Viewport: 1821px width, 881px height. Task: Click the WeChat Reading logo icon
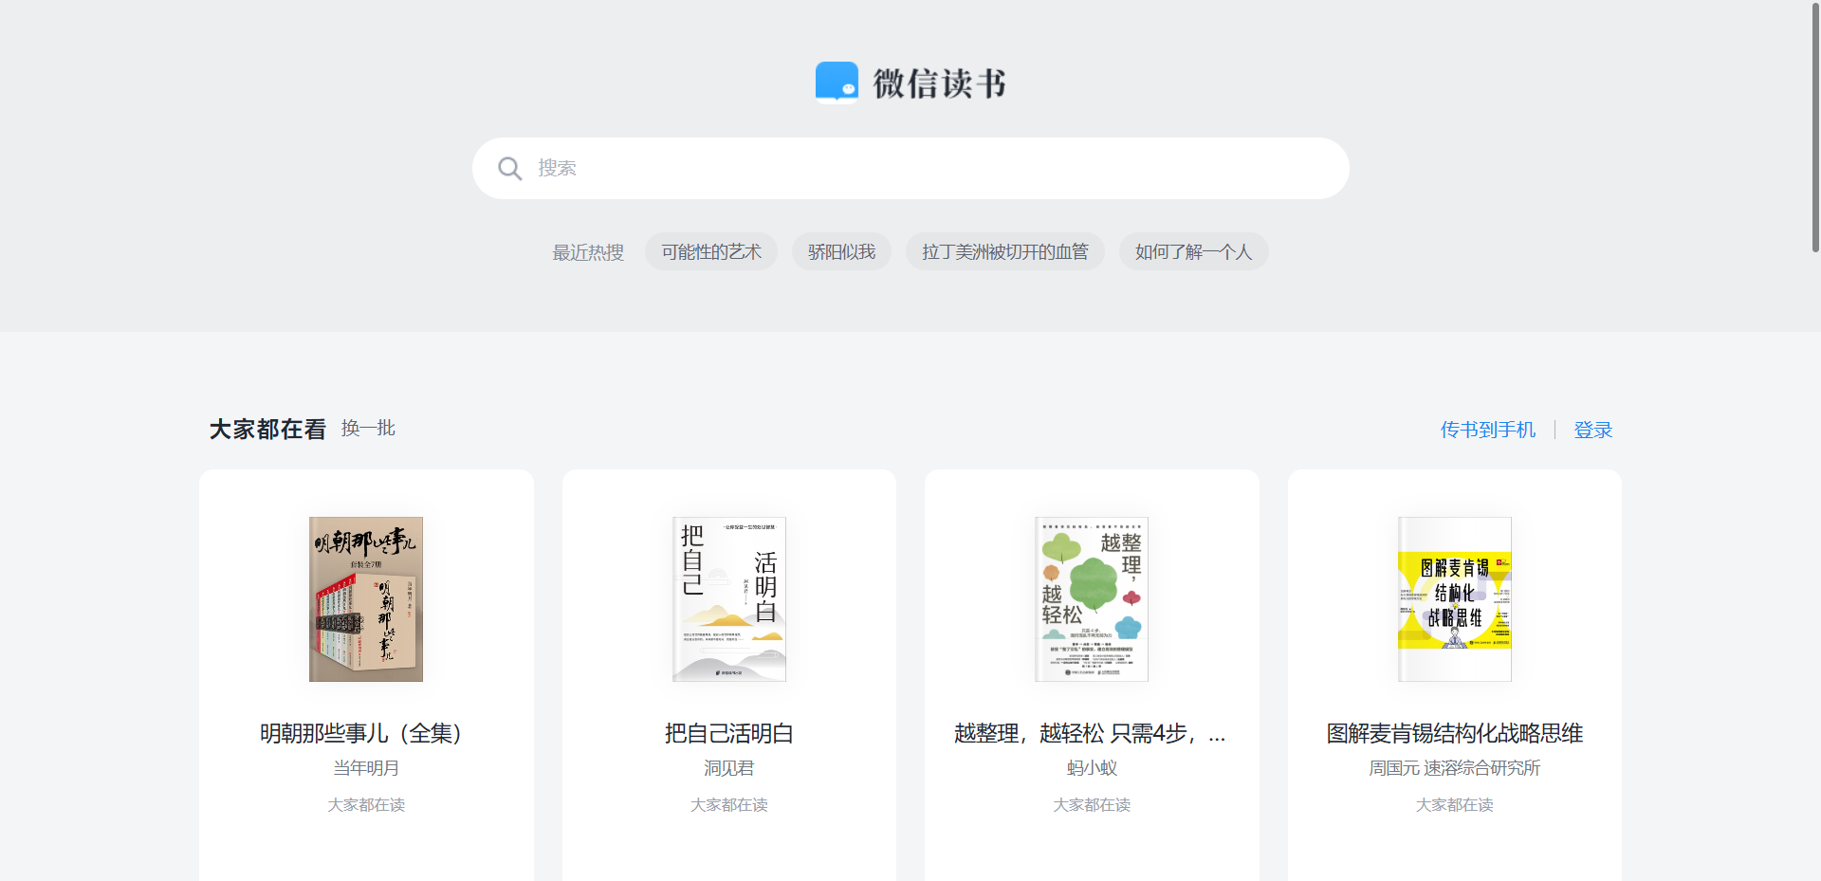point(837,82)
